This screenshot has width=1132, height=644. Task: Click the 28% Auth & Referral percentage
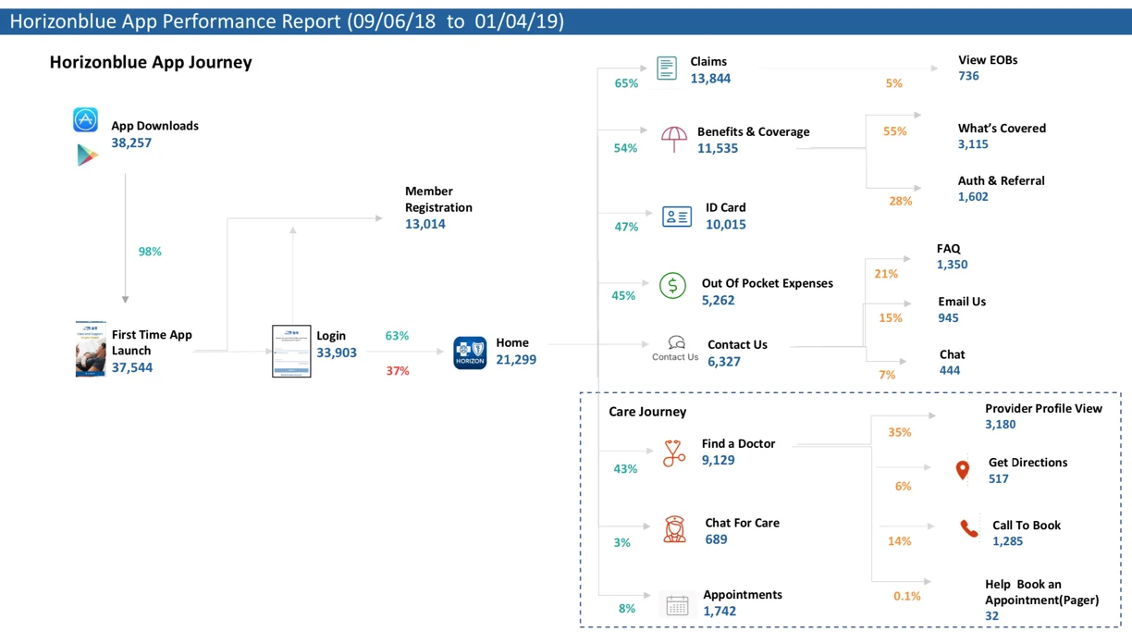tap(901, 201)
